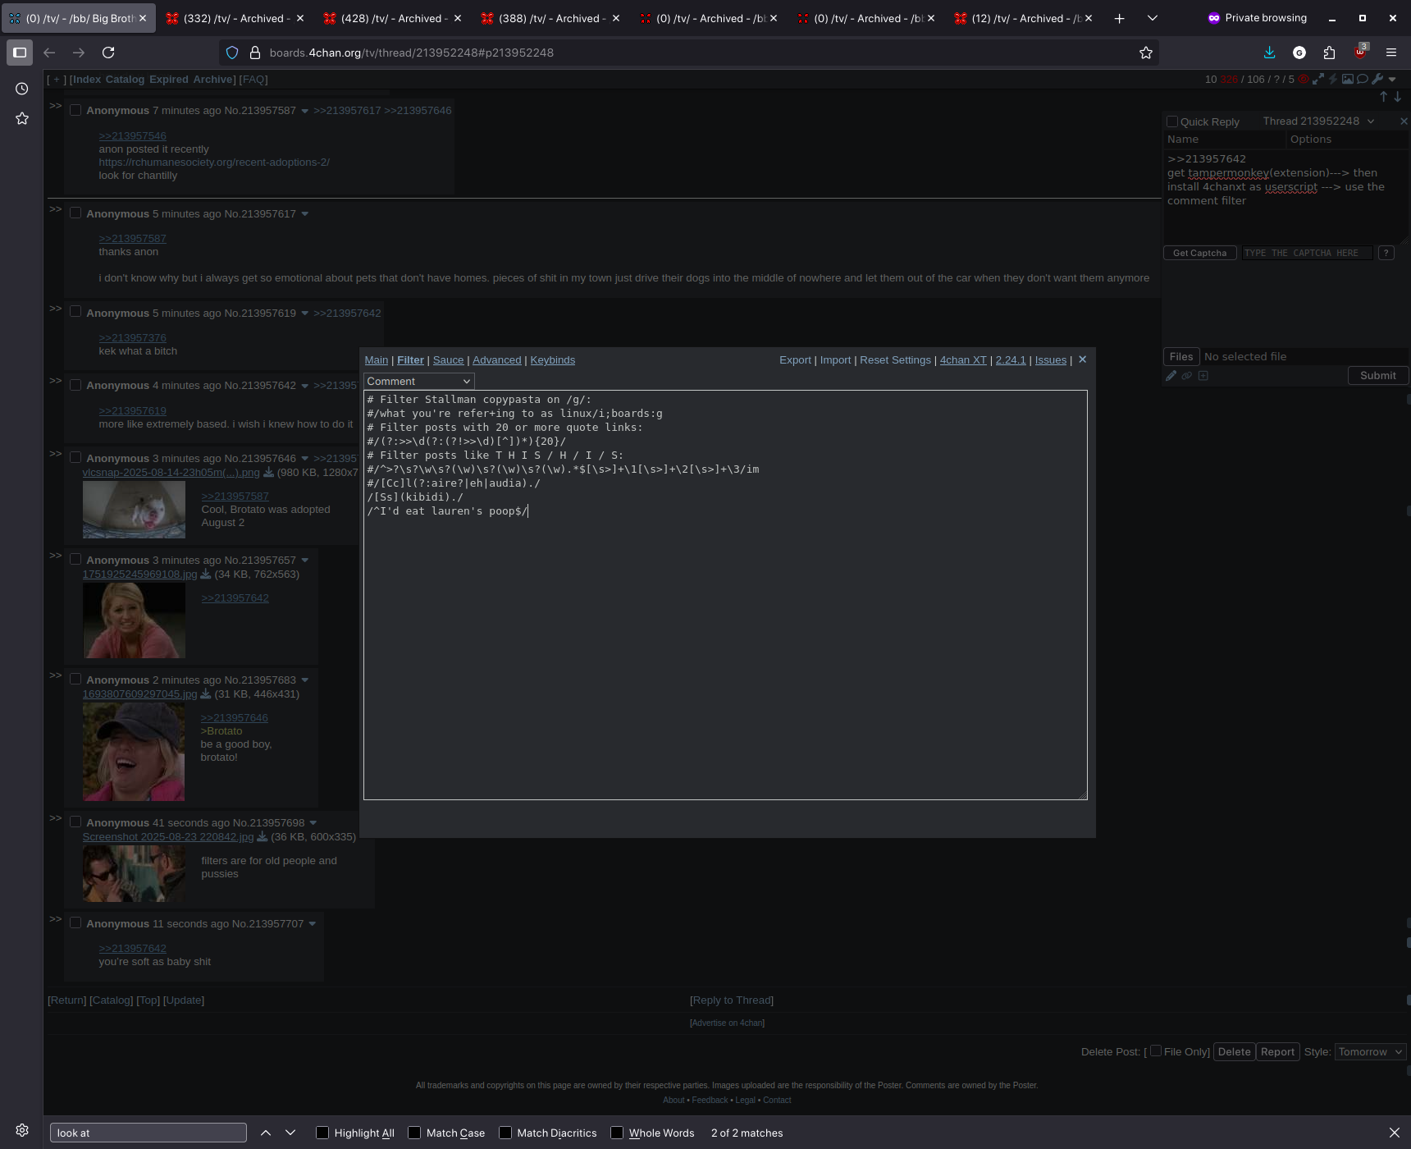This screenshot has width=1411, height=1149.
Task: Click the speech bubble quick reply icon
Action: click(x=1363, y=80)
